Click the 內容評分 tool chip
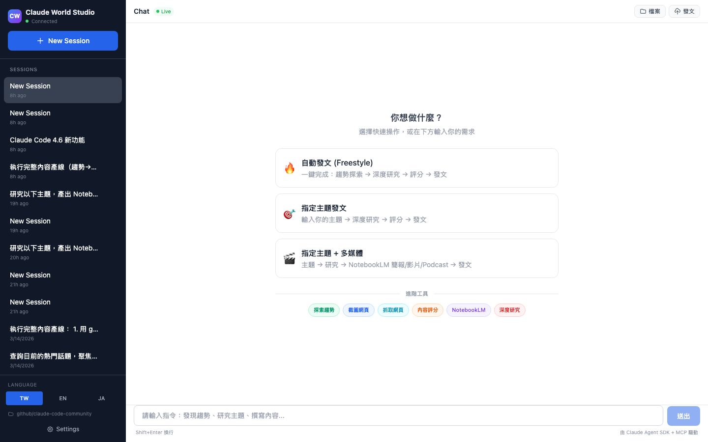The image size is (708, 442). [428, 310]
